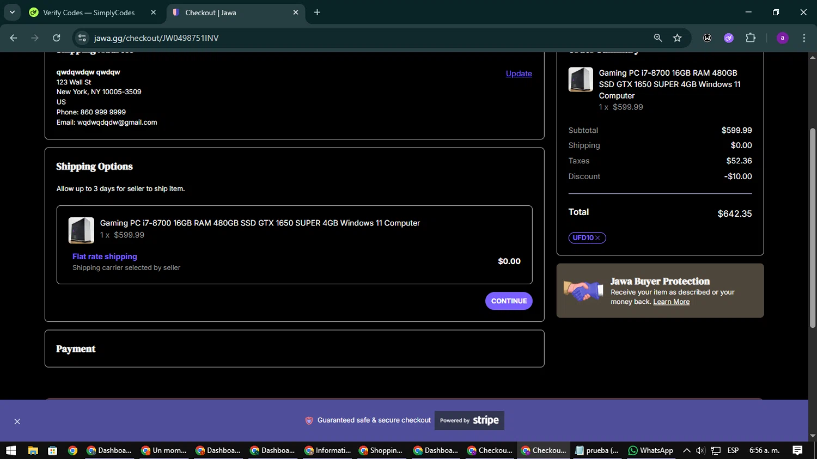
Task: Switch to the Shoppin... Chrome taskbar window
Action: click(381, 450)
